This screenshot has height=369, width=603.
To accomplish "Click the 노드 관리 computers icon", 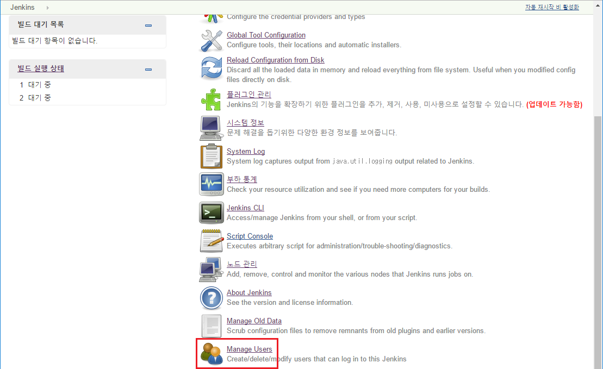I will pyautogui.click(x=211, y=270).
